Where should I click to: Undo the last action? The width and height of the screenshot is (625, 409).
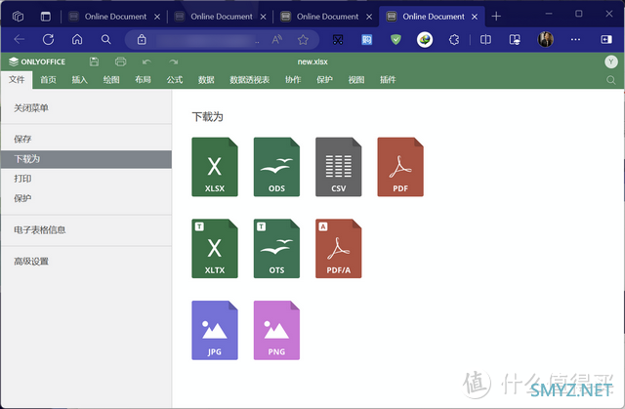(x=146, y=61)
